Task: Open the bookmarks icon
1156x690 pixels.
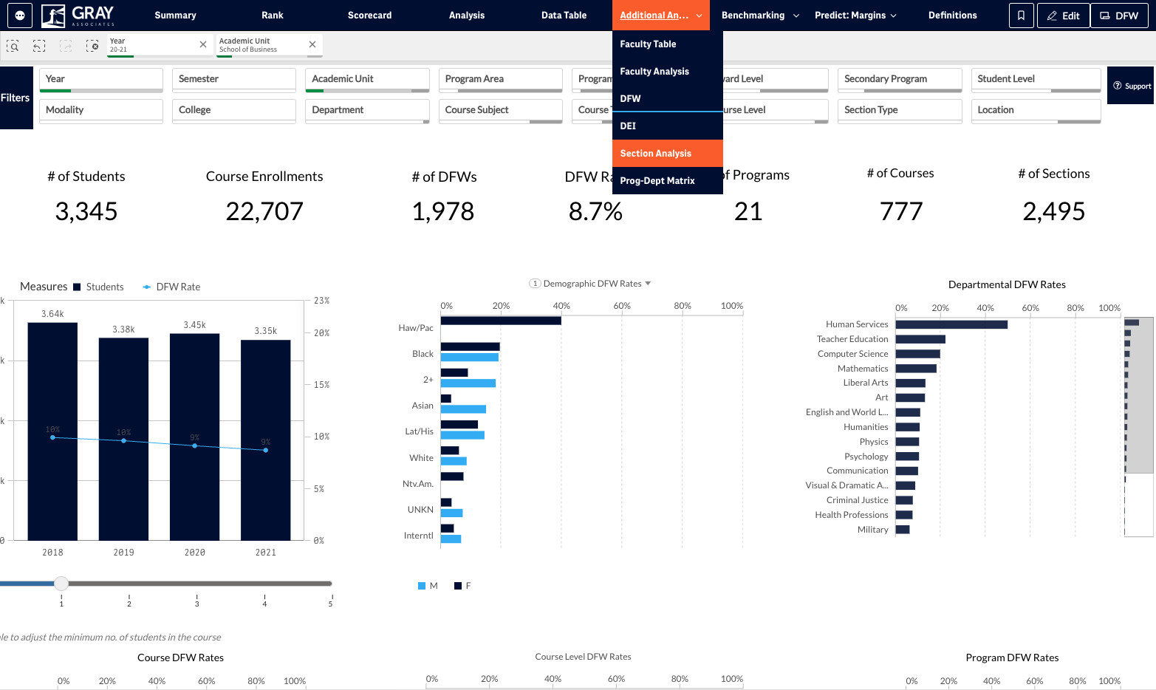Action: [1021, 16]
